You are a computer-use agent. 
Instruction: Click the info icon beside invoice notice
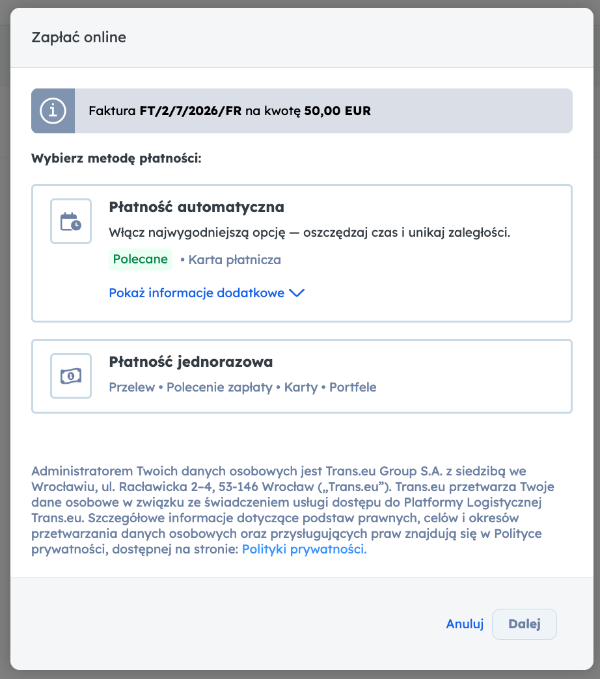pos(53,111)
